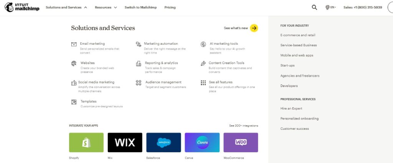393x163 pixels.
Task: Select the AI marketing tools icon
Action: 203,44
